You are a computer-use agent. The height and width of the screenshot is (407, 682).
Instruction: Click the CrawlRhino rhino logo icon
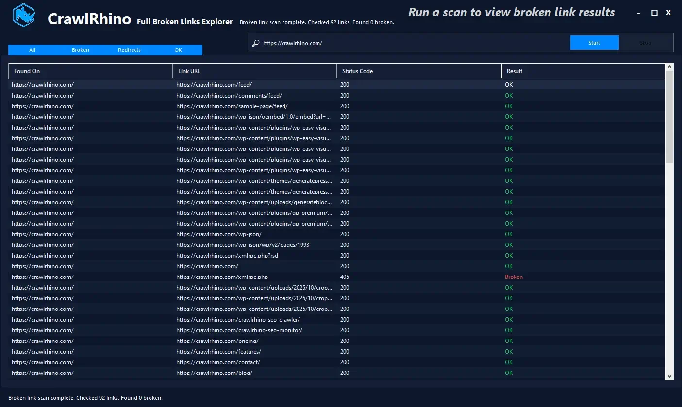pos(24,16)
